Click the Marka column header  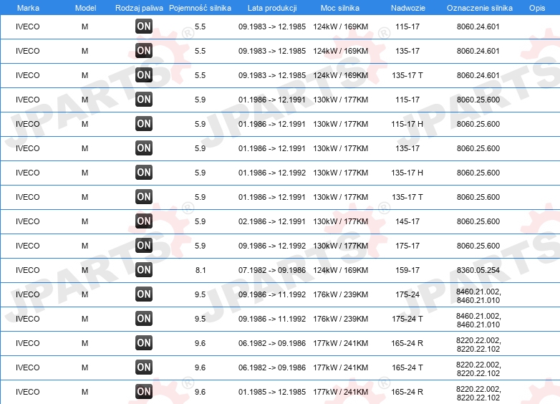(x=28, y=8)
